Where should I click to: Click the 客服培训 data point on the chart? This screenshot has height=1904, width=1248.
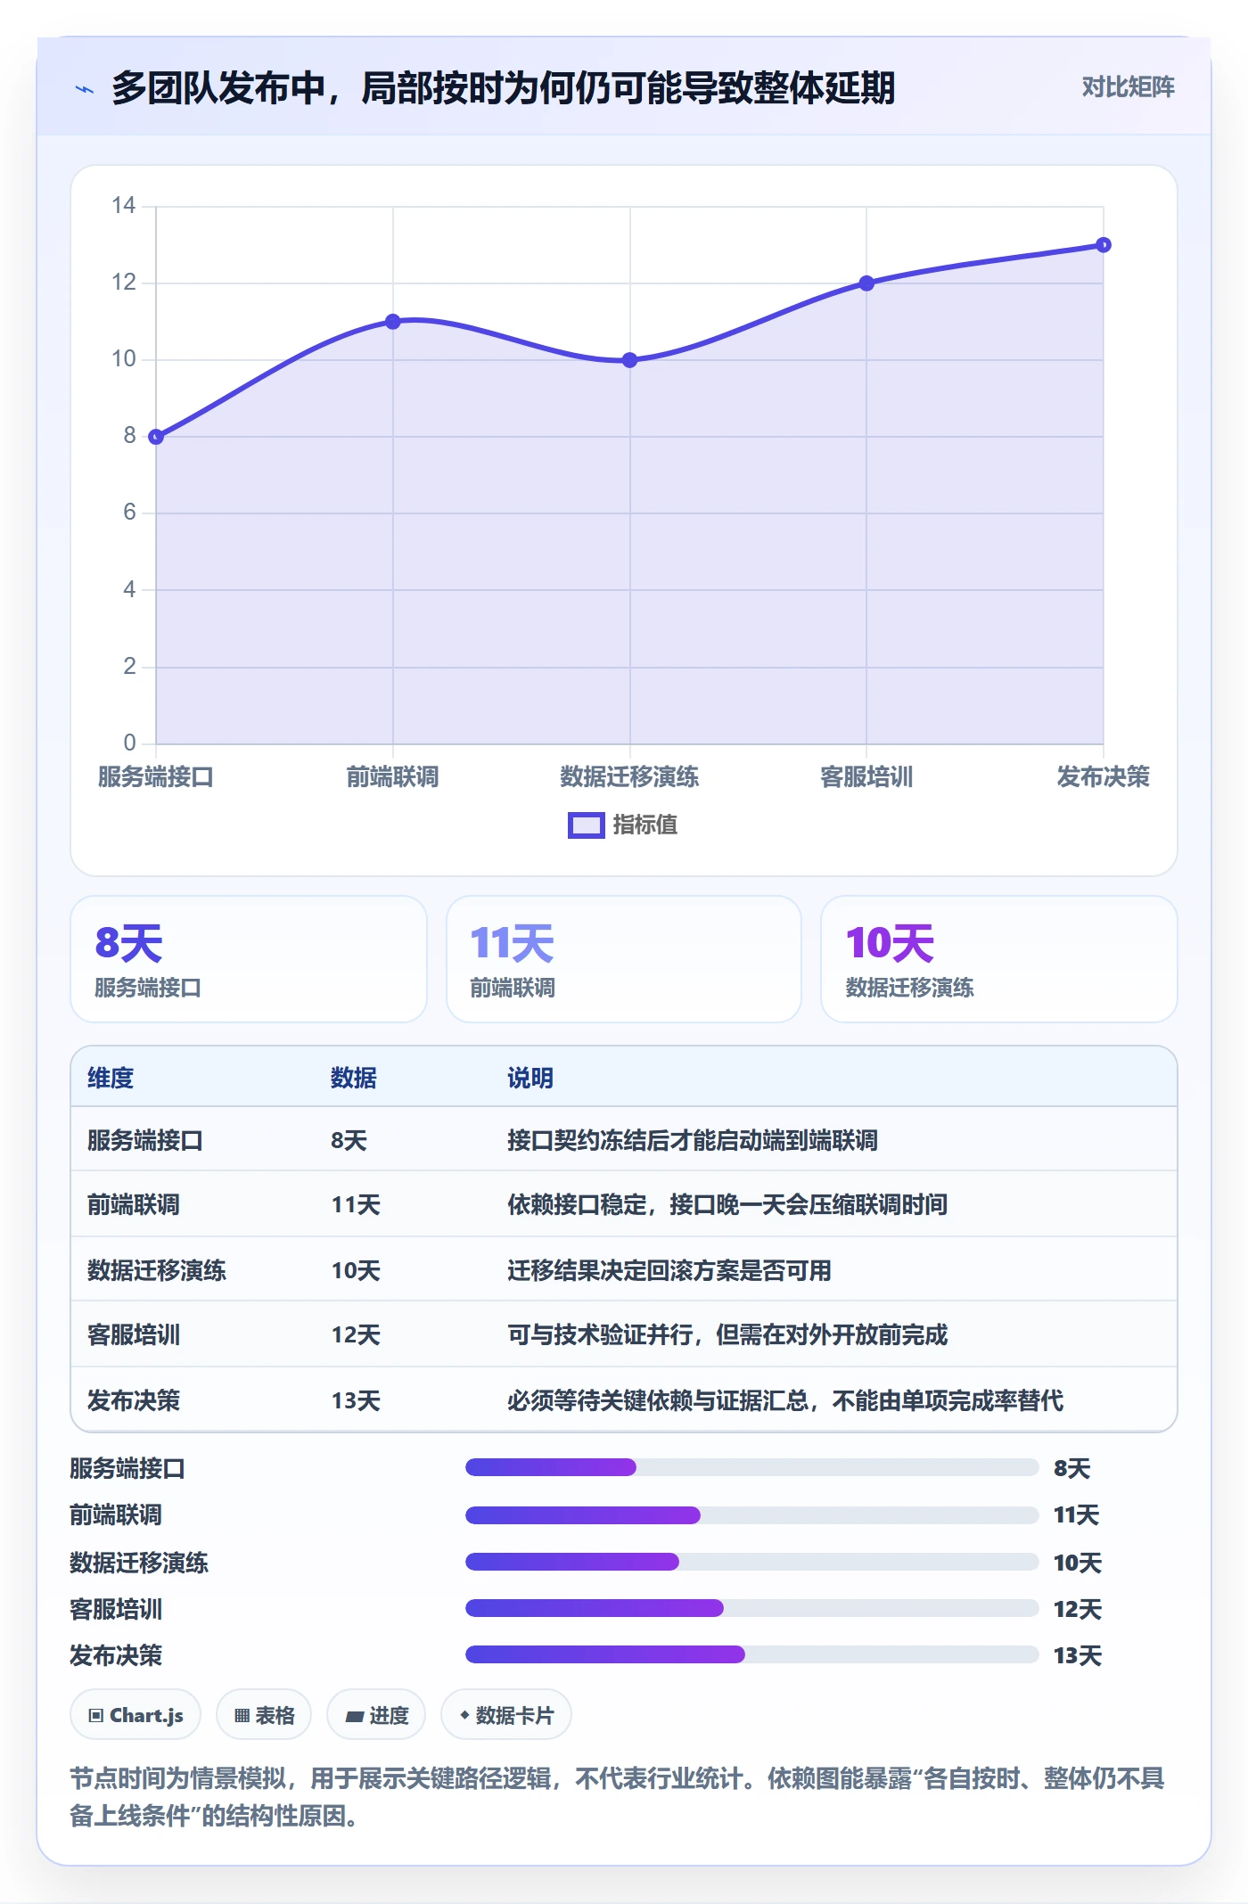(866, 283)
